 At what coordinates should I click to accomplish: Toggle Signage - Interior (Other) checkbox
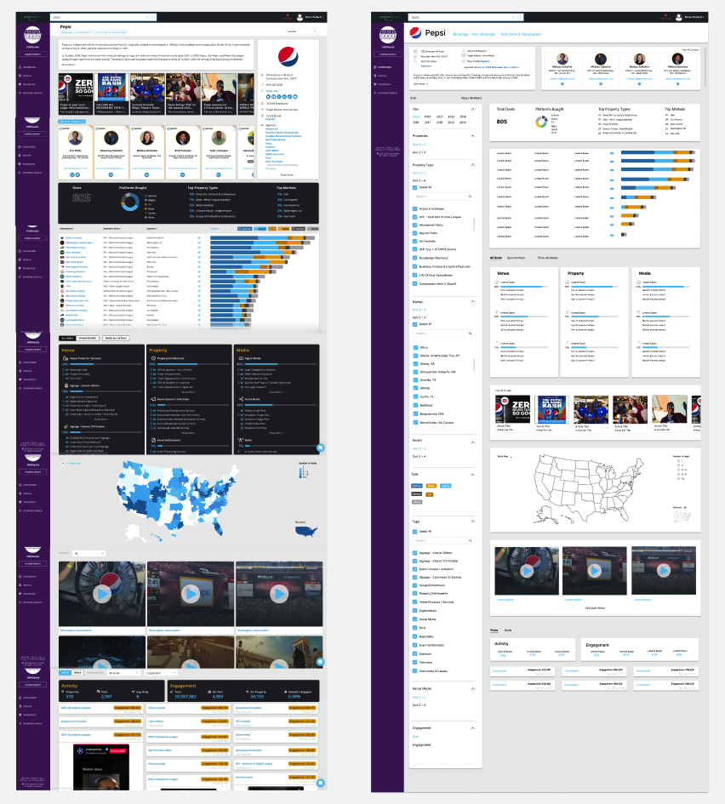pos(414,553)
